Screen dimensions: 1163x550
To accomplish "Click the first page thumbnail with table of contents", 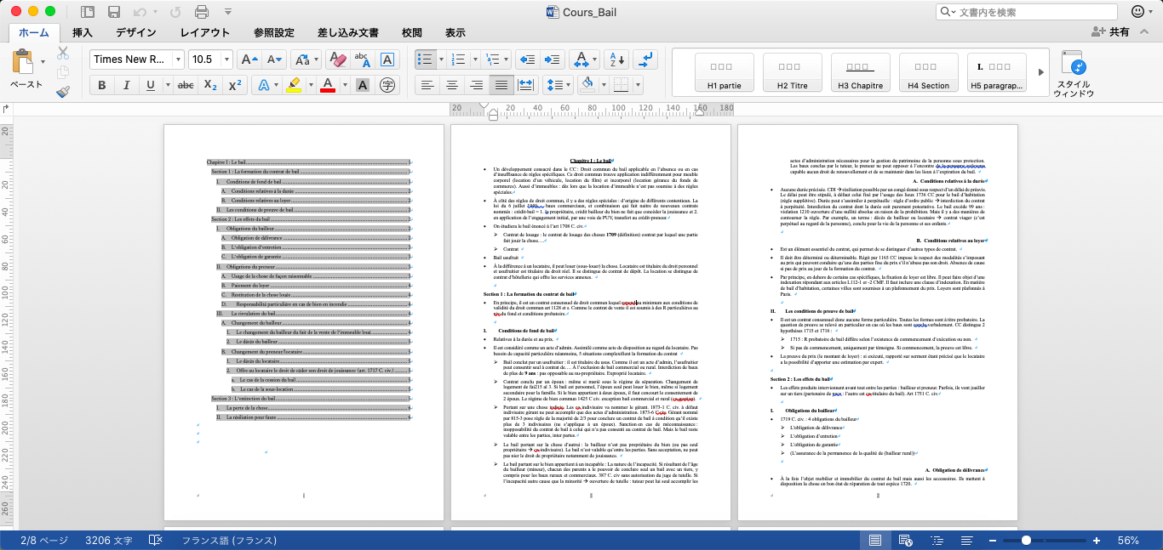I will pos(304,323).
